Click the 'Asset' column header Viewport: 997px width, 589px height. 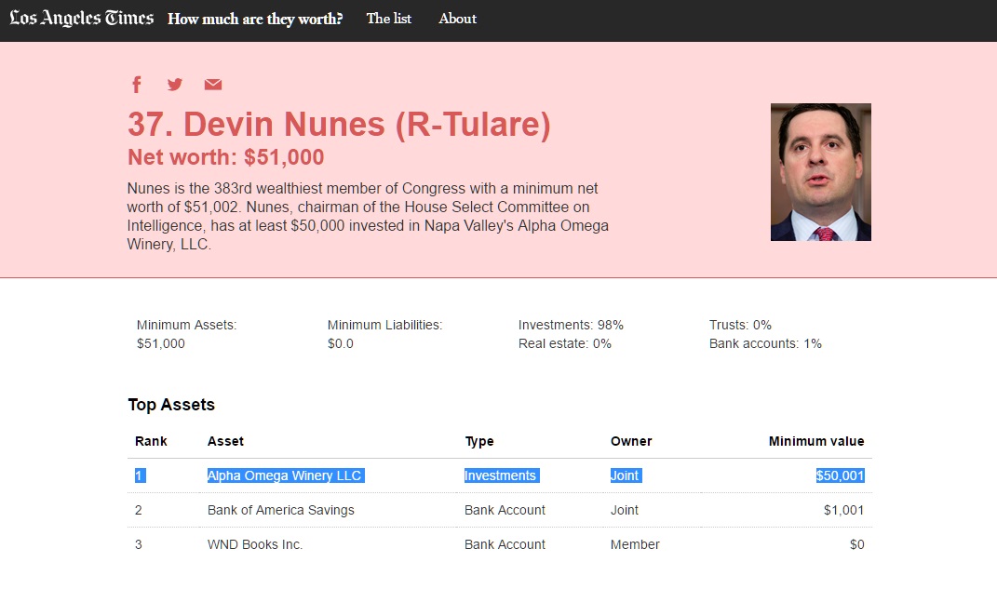pyautogui.click(x=225, y=441)
